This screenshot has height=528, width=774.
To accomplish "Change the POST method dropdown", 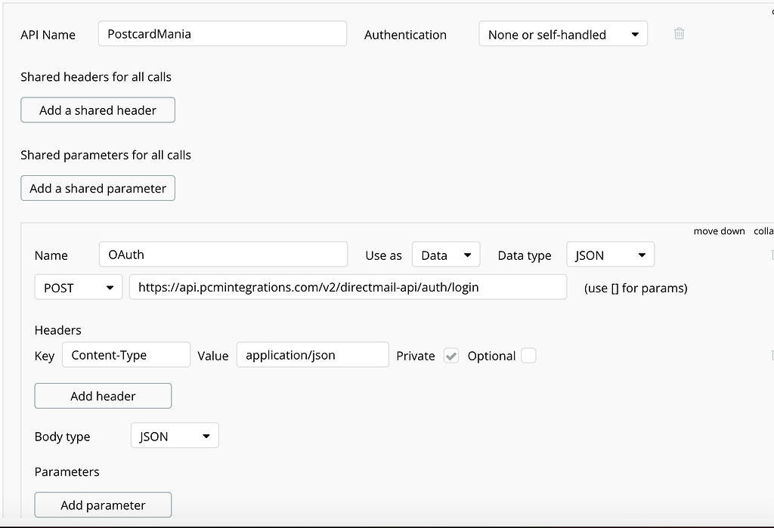I will (78, 287).
